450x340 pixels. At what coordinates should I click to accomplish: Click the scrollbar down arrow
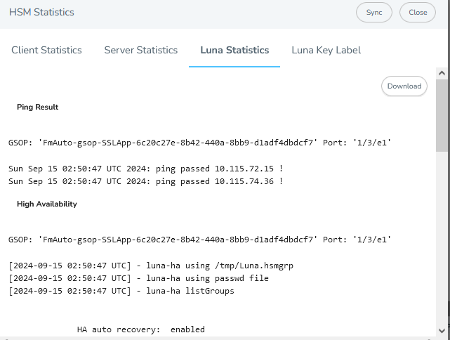[x=442, y=331]
